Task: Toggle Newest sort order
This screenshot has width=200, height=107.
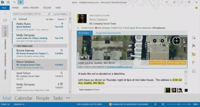Action: (62, 19)
